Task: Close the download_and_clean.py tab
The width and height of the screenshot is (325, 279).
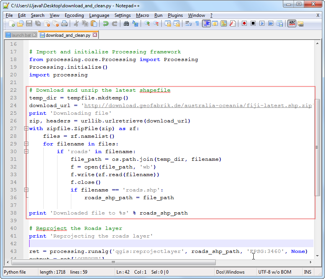Action: 95,35
